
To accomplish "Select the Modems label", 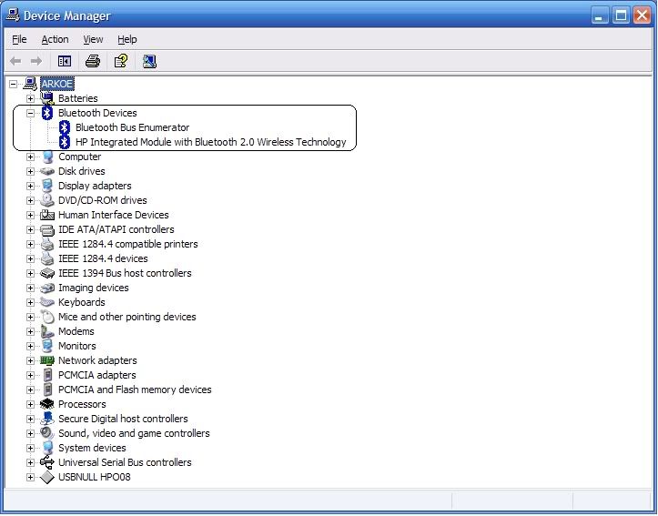I will tap(76, 332).
